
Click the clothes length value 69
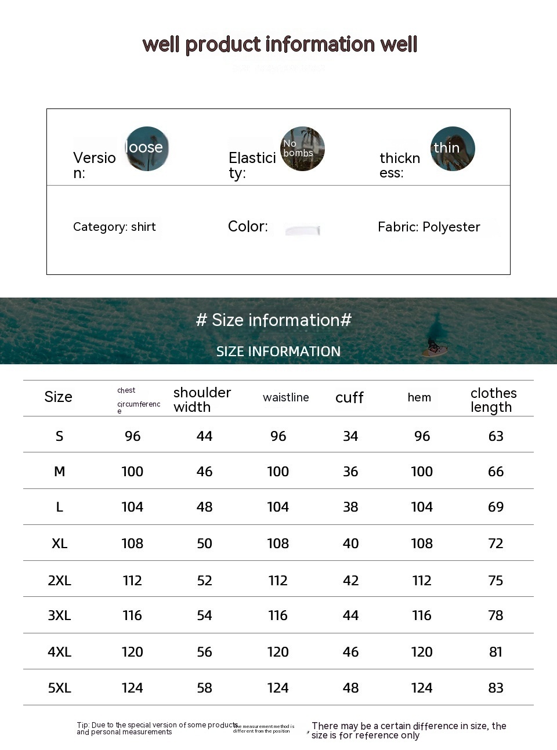[x=495, y=507]
